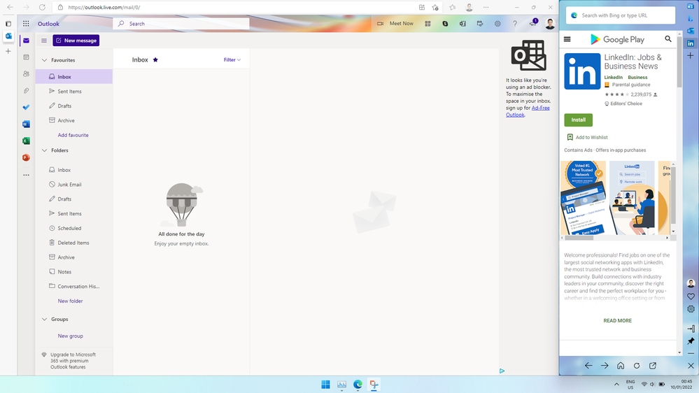Click Upgrade to Microsoft 365 link

point(73,361)
